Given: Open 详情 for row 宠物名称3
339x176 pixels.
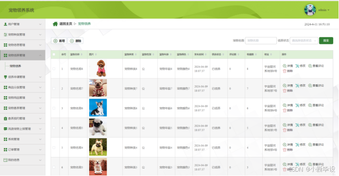Looking at the screenshot, I should (x=288, y=164).
